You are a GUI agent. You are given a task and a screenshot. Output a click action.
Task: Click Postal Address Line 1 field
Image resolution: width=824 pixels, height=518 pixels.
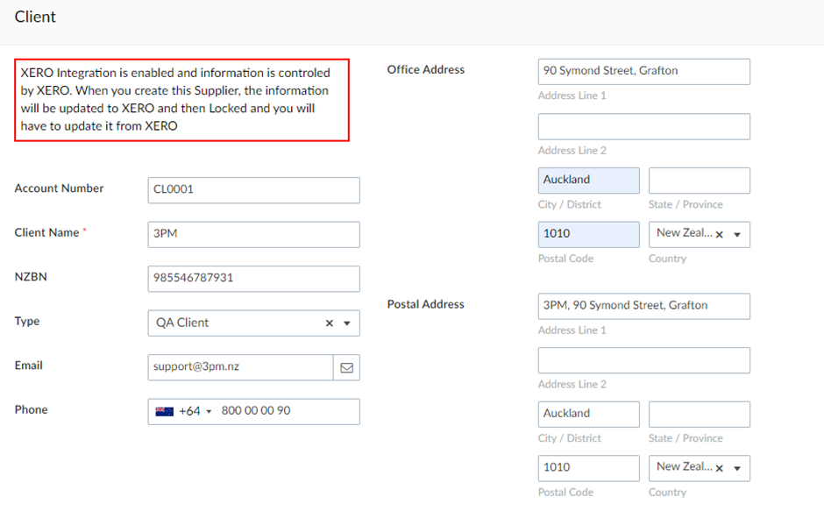pyautogui.click(x=643, y=306)
